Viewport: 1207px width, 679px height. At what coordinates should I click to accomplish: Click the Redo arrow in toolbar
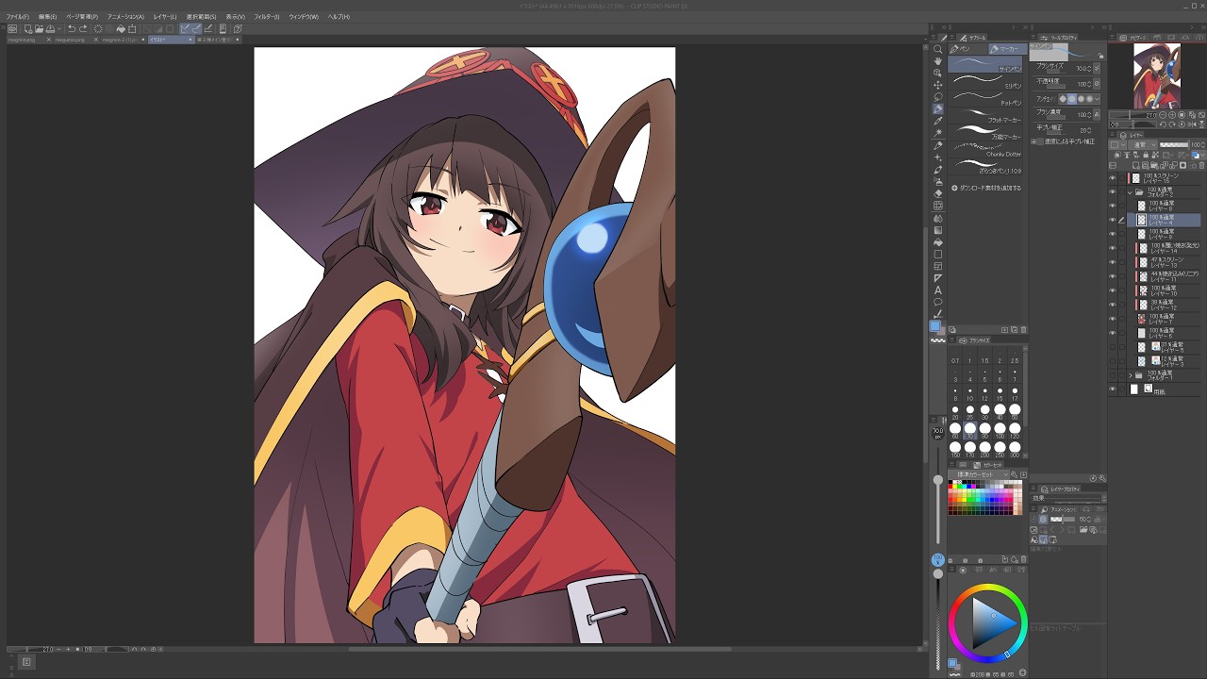click(x=83, y=29)
